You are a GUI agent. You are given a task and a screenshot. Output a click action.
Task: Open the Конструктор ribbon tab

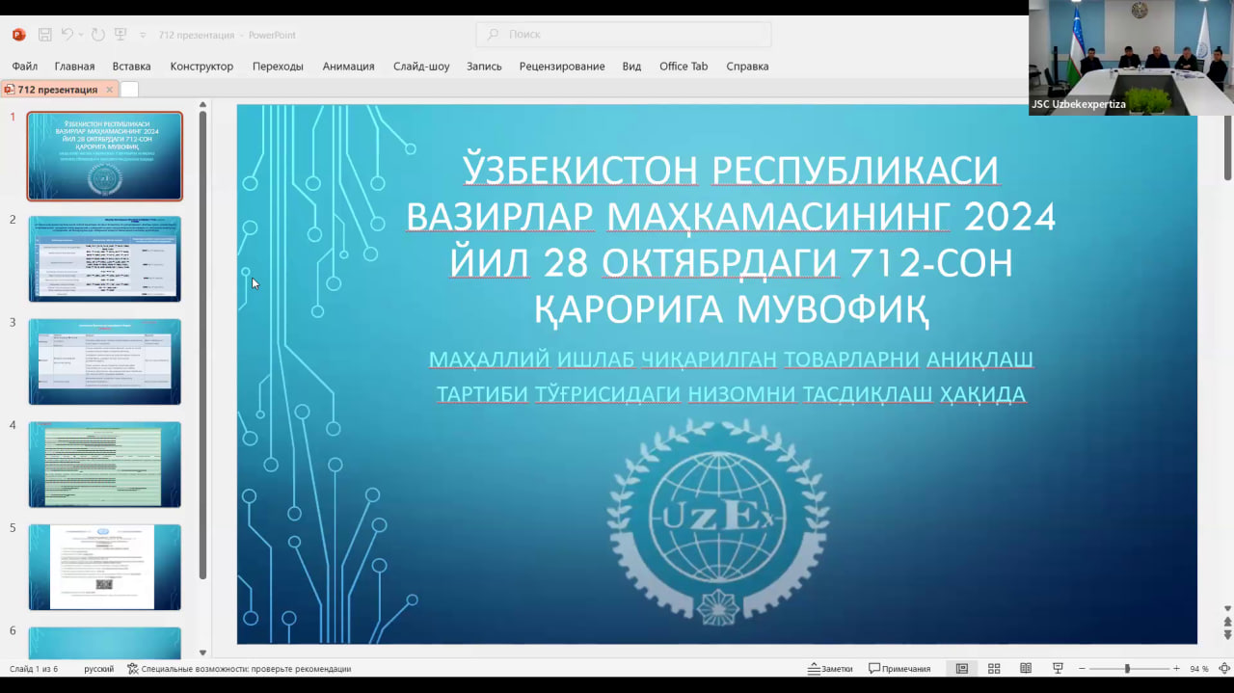click(201, 67)
